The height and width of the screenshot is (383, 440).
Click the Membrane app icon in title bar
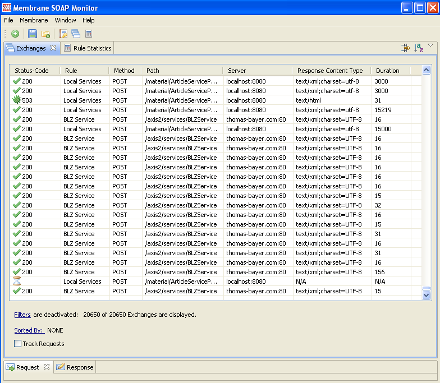(7, 8)
